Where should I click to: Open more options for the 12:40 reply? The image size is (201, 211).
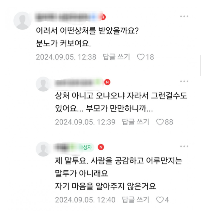184,146
